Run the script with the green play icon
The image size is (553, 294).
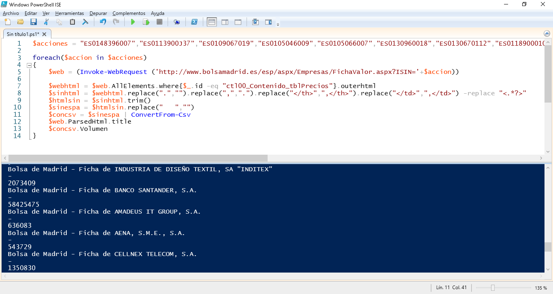(x=133, y=22)
